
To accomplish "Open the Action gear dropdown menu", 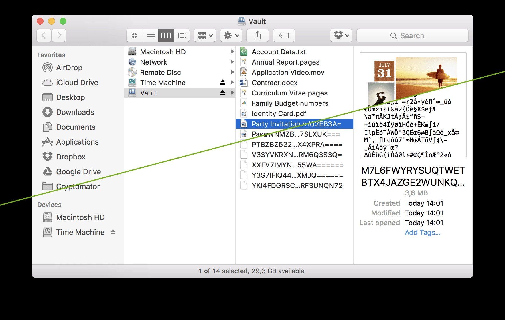I will click(231, 35).
